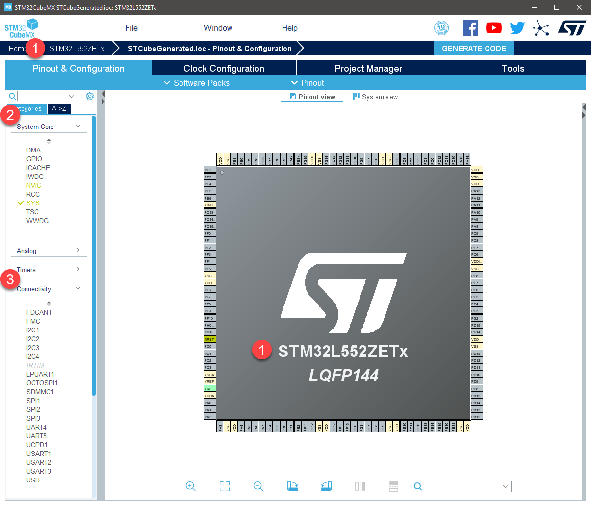The width and height of the screenshot is (591, 506).
Task: Click the zoom out magnifier icon
Action: (258, 486)
